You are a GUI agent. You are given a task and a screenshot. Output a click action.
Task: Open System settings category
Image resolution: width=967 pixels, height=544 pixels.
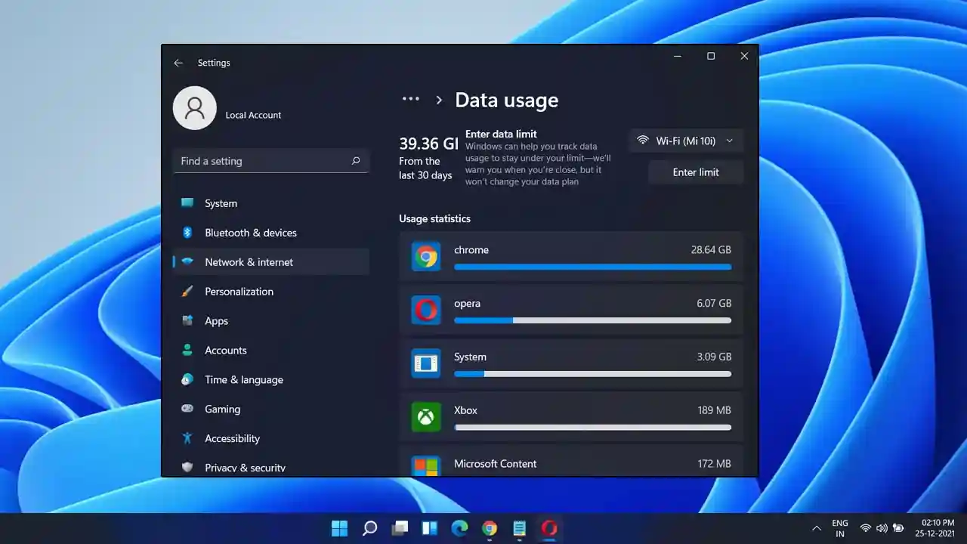click(271, 203)
